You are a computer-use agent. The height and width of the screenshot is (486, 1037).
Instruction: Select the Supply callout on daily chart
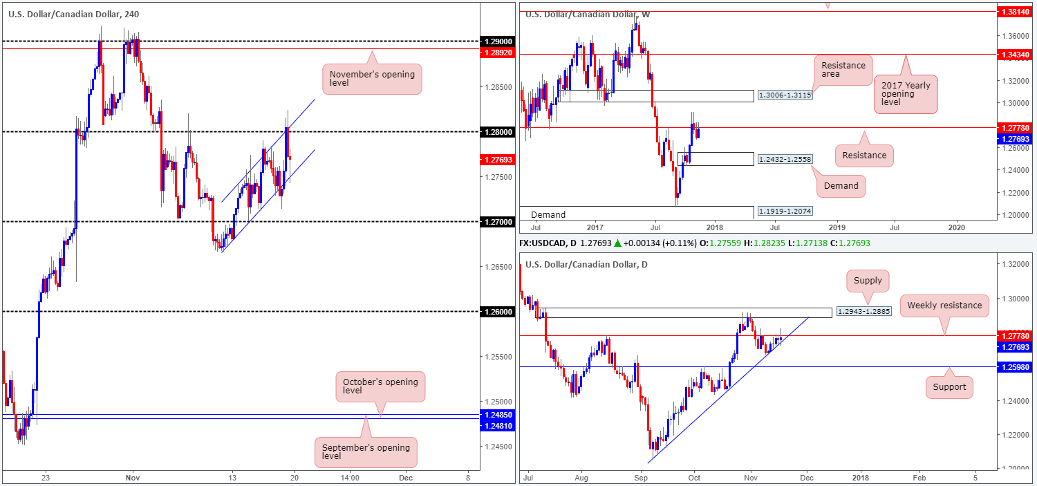click(867, 280)
